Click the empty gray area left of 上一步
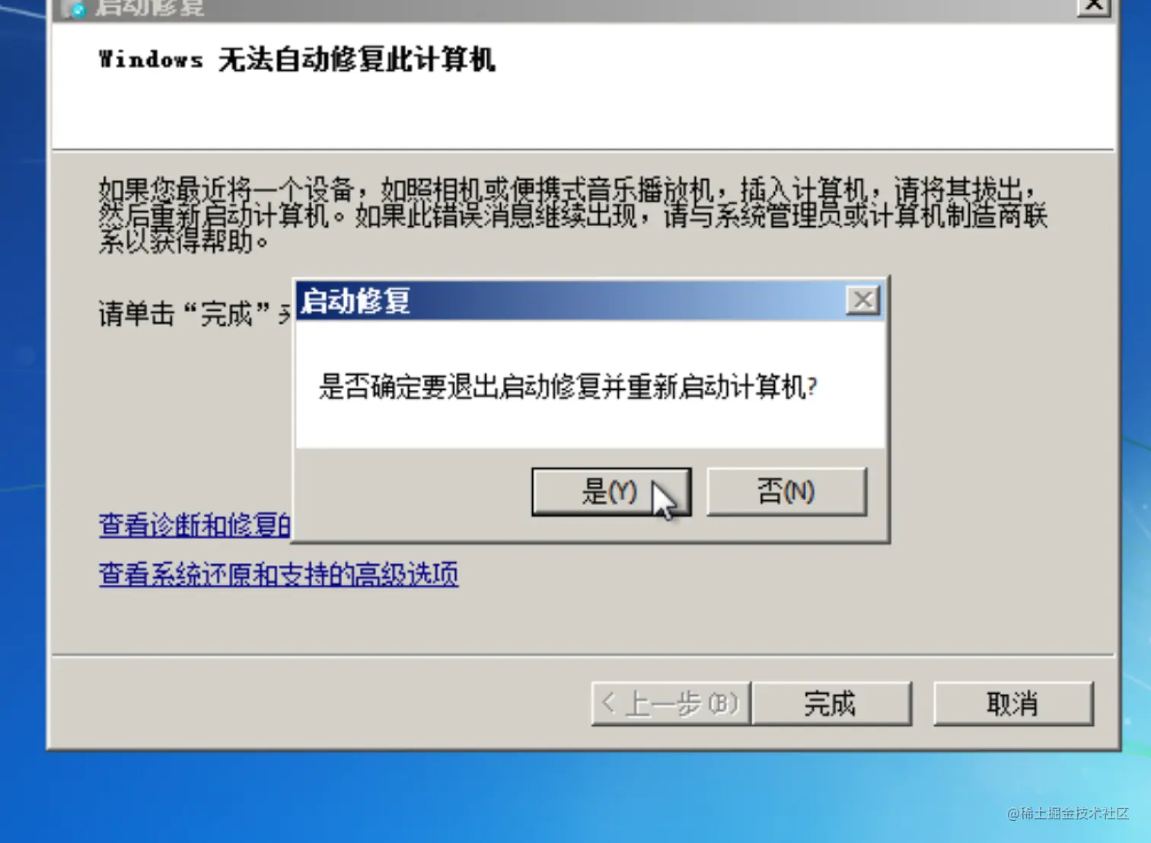 pyautogui.click(x=320, y=702)
